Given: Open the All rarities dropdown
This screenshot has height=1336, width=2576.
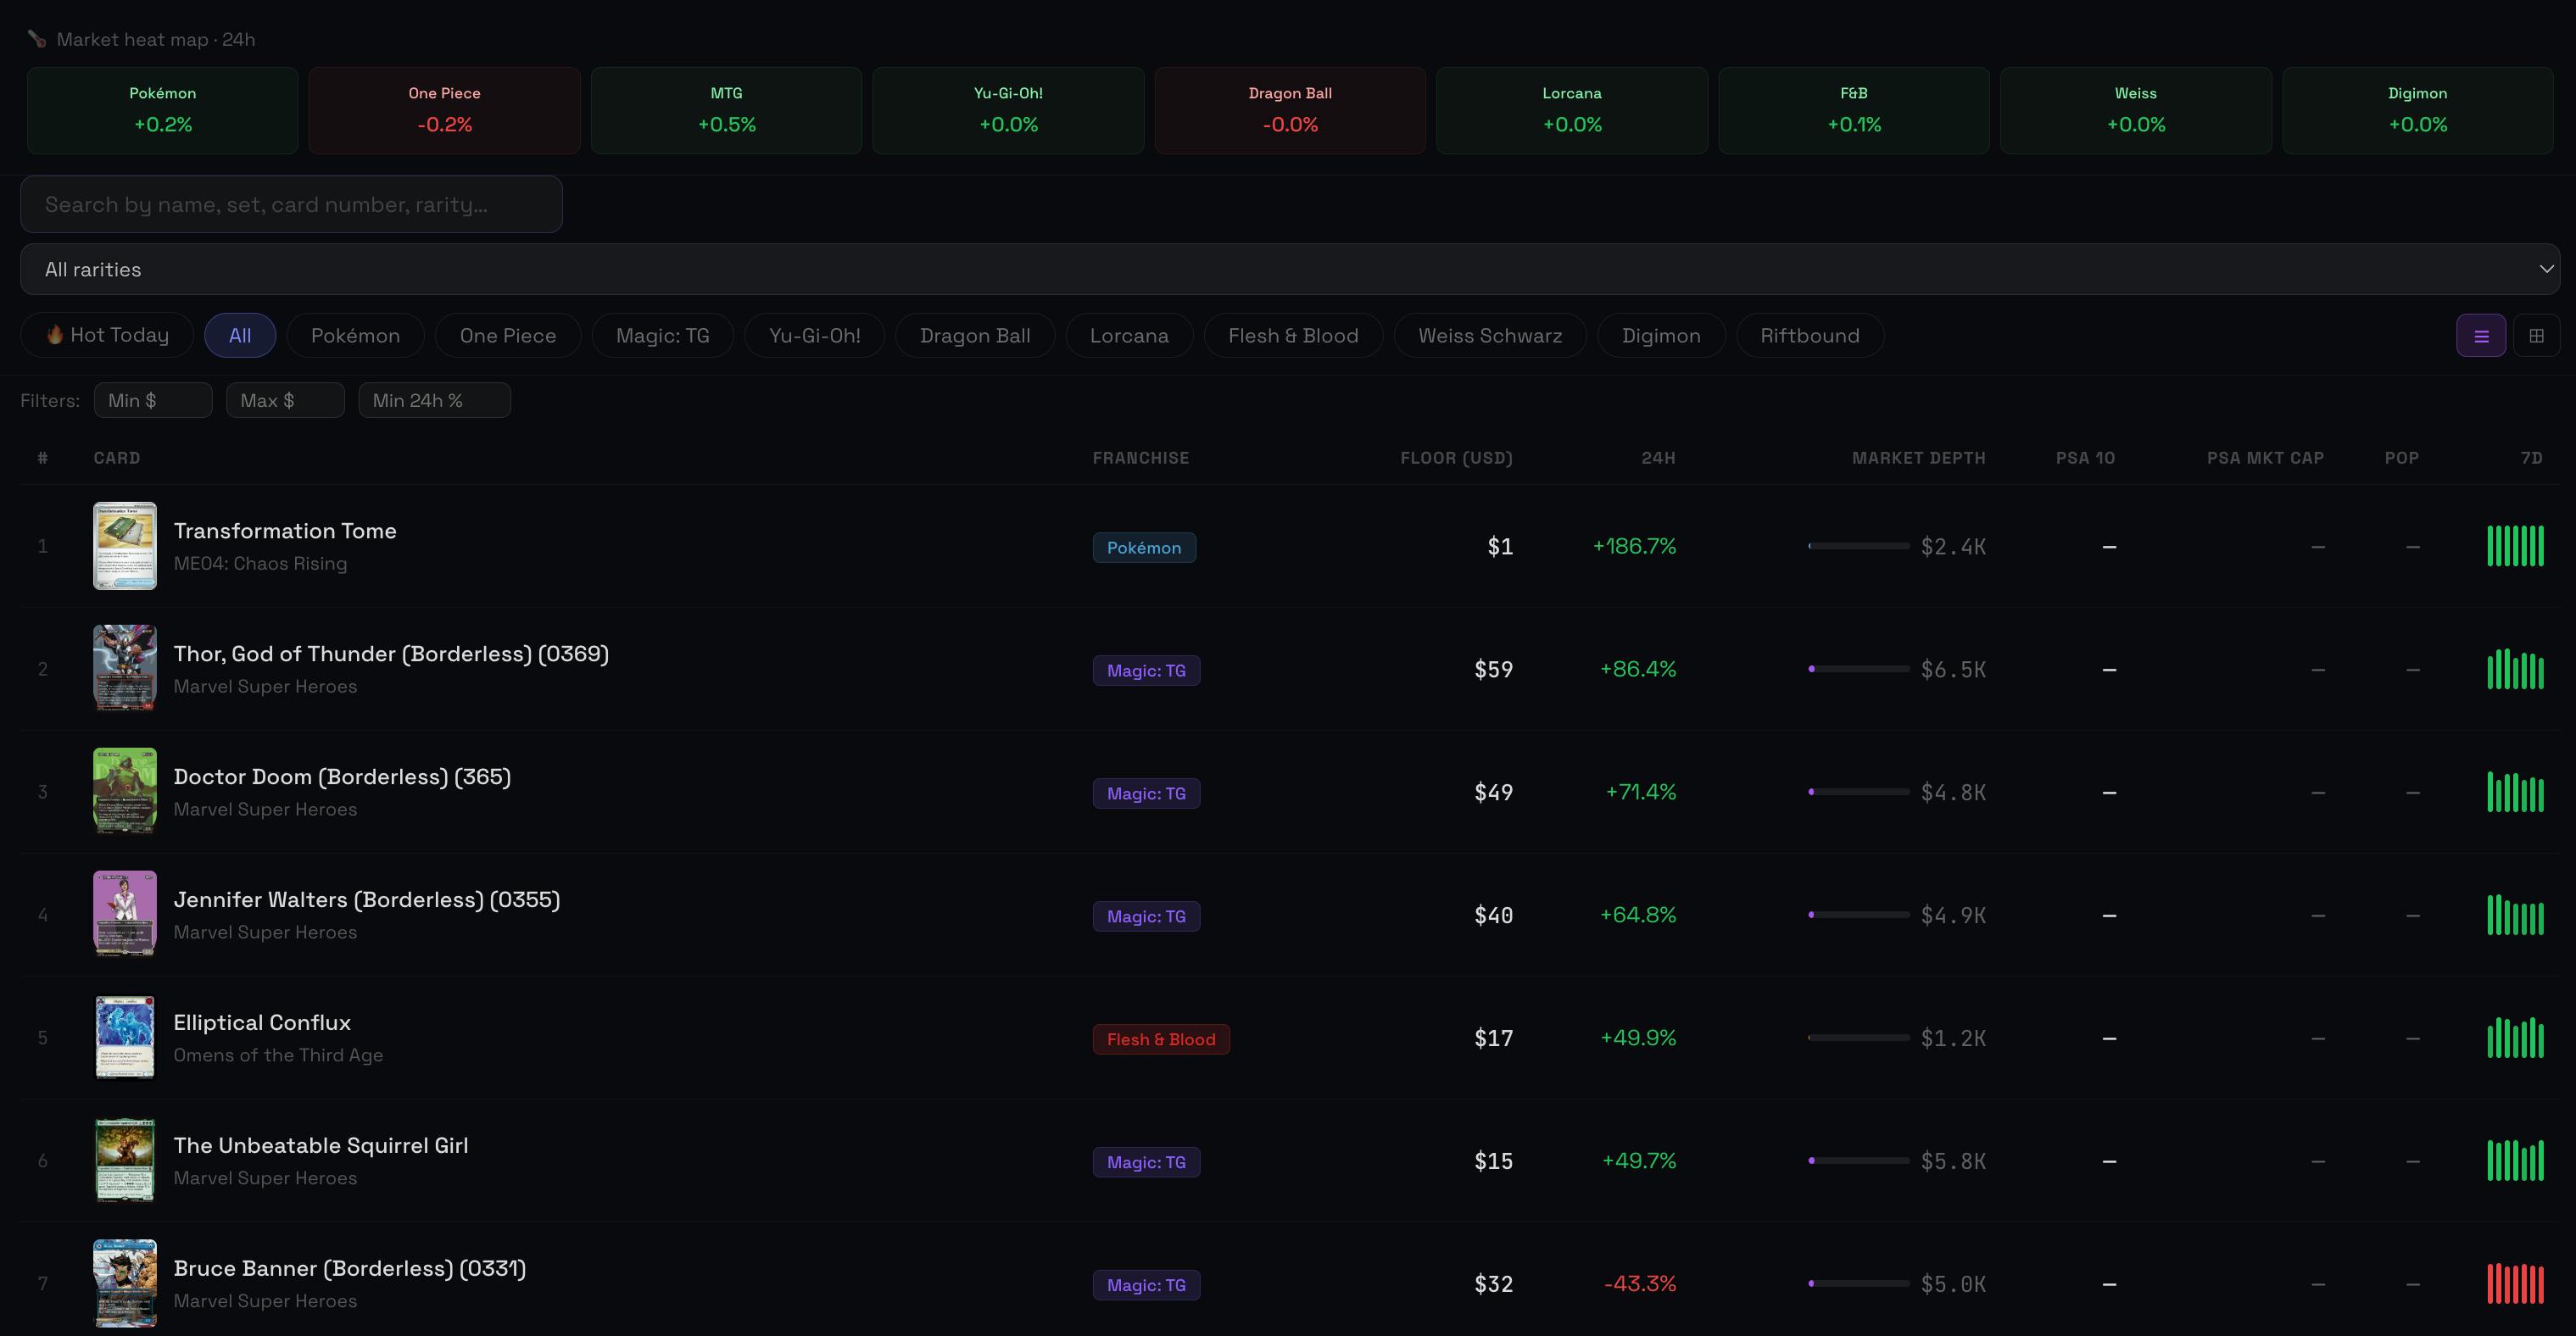Looking at the screenshot, I should tap(1290, 269).
